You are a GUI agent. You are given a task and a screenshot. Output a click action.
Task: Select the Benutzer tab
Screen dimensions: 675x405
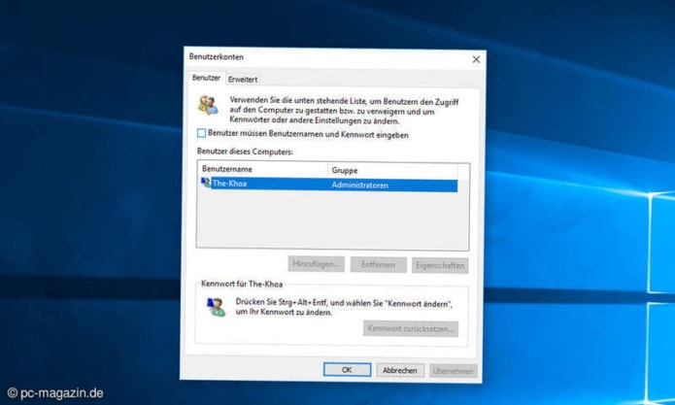tap(206, 78)
